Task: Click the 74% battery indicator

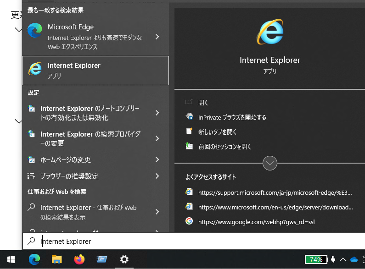Action: point(316,259)
